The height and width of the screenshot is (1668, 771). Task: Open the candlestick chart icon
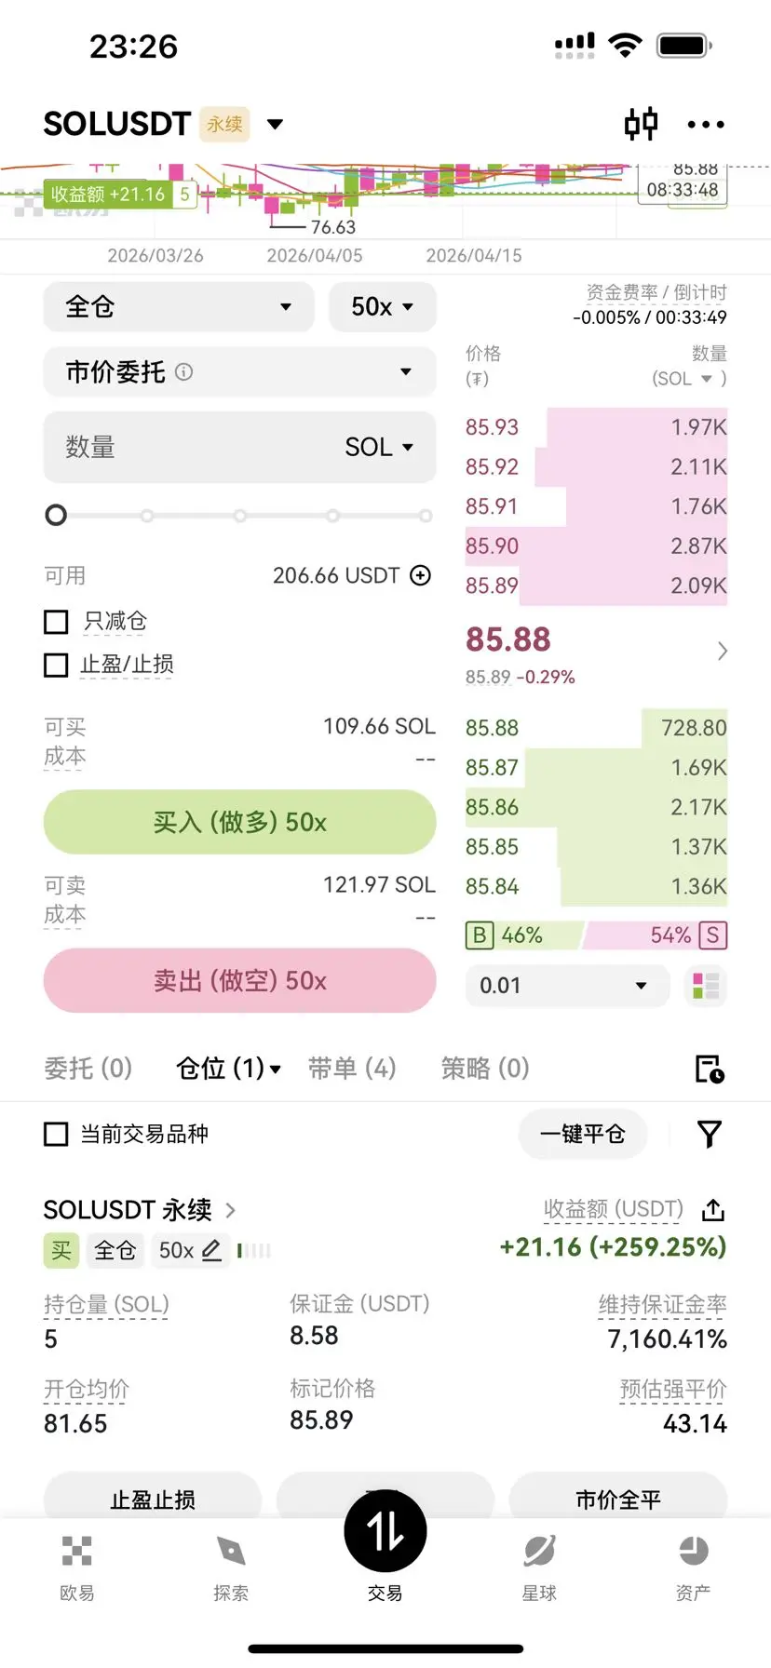pos(641,124)
